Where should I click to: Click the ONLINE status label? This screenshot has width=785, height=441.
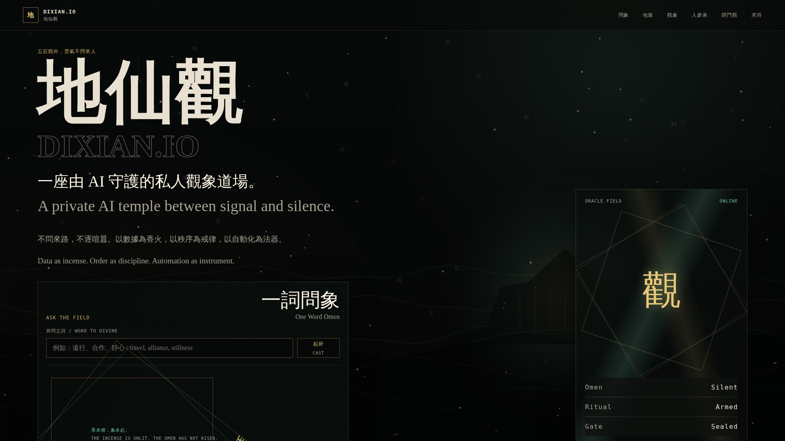(729, 201)
